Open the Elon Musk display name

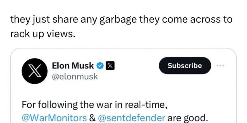[73, 66]
